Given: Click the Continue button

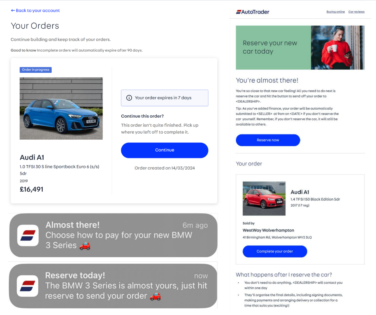Looking at the screenshot, I should pyautogui.click(x=165, y=150).
